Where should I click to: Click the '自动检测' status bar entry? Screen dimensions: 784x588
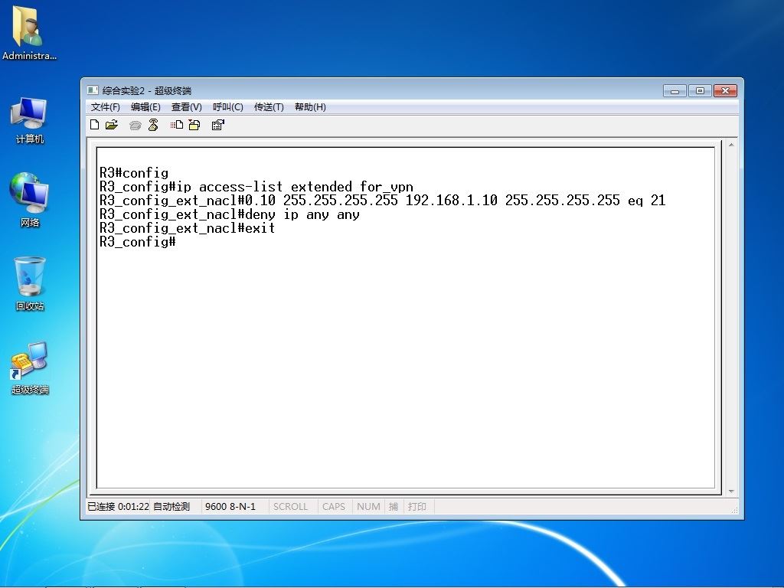pyautogui.click(x=171, y=507)
